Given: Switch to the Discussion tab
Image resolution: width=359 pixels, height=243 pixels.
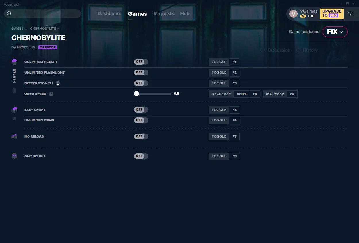Looking at the screenshot, I should [x=275, y=50].
